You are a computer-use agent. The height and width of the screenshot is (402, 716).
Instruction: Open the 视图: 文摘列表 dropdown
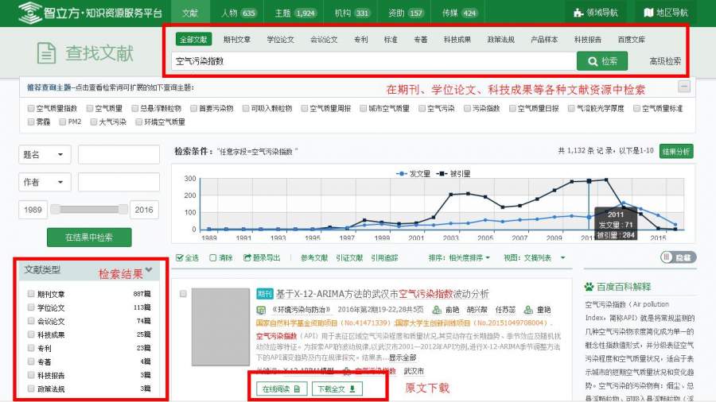pos(535,258)
